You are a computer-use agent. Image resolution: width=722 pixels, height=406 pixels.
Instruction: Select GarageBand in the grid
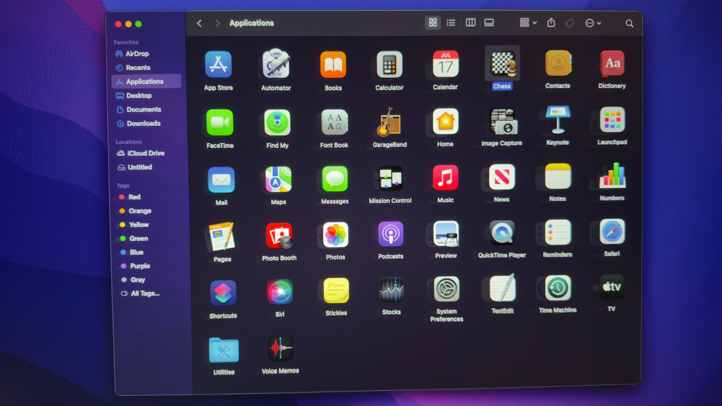coord(389,121)
